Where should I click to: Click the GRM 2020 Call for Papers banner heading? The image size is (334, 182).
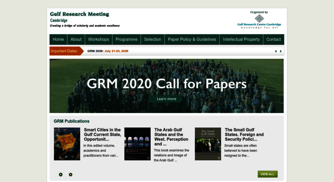coord(167,83)
